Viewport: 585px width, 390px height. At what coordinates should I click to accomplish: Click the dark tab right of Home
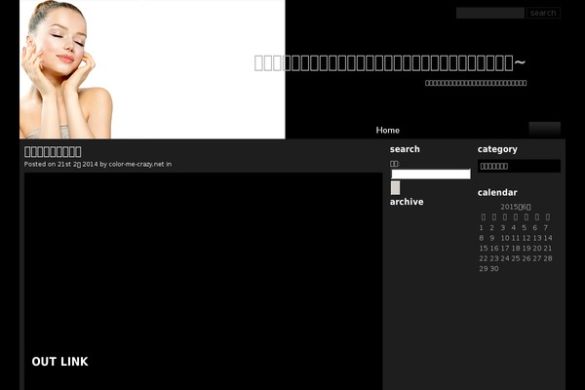tap(544, 130)
